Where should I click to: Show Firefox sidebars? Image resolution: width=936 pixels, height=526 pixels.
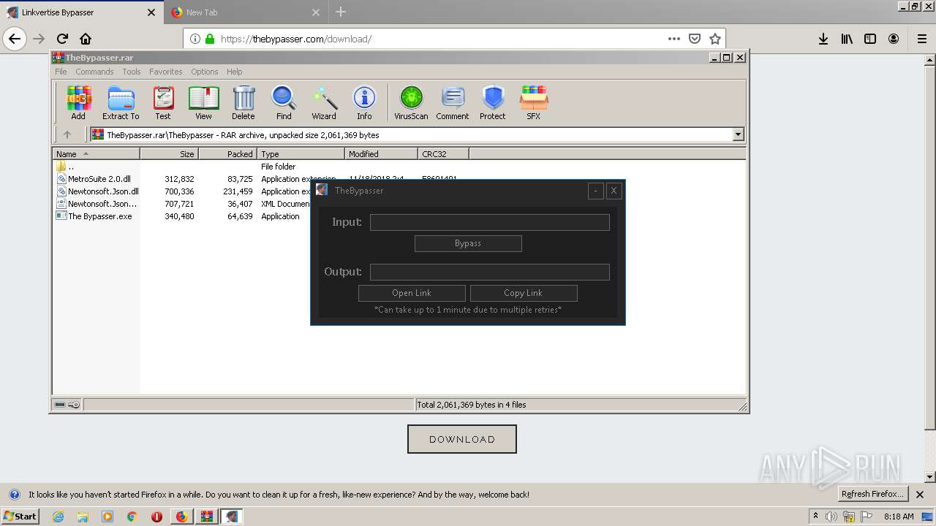(870, 39)
